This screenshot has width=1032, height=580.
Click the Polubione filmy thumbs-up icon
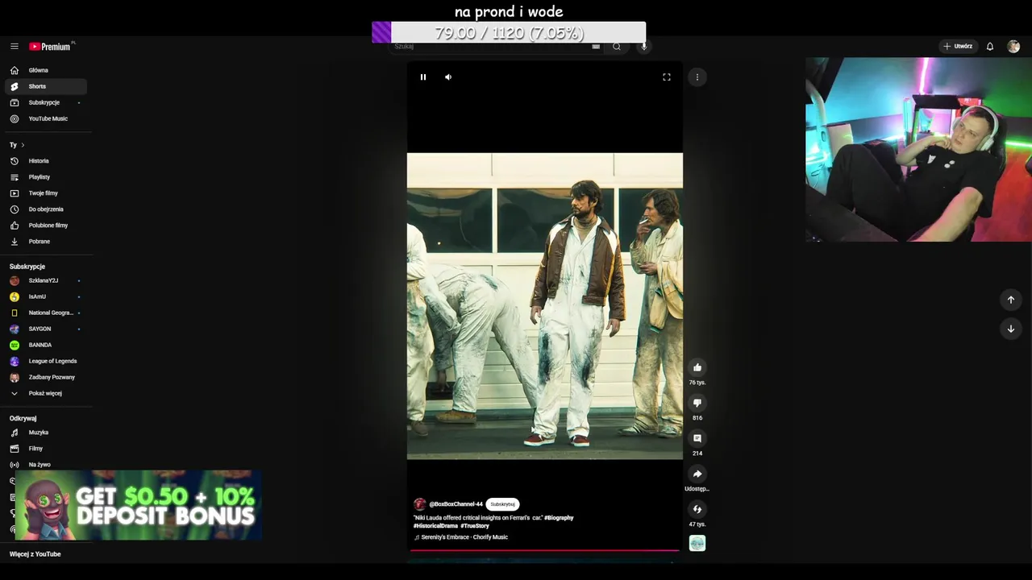[14, 226]
